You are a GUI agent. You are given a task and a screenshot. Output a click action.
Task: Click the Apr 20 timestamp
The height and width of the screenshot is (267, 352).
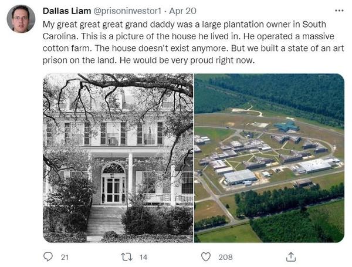[182, 11]
